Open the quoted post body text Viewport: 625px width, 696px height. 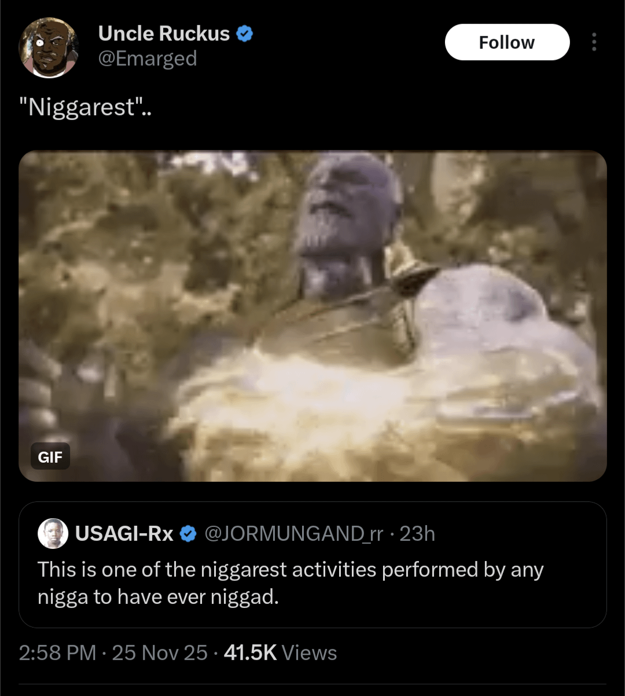(289, 583)
